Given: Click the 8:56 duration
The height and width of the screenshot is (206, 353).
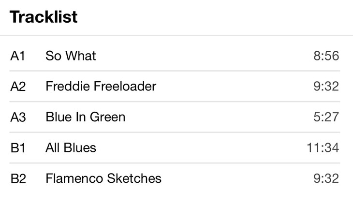Looking at the screenshot, I should point(326,56).
